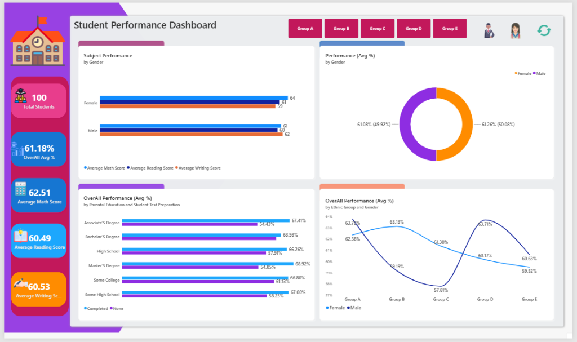This screenshot has height=342, width=577.
Task: Click Bachelor's Degree completed bar 63.93%
Action: click(201, 235)
